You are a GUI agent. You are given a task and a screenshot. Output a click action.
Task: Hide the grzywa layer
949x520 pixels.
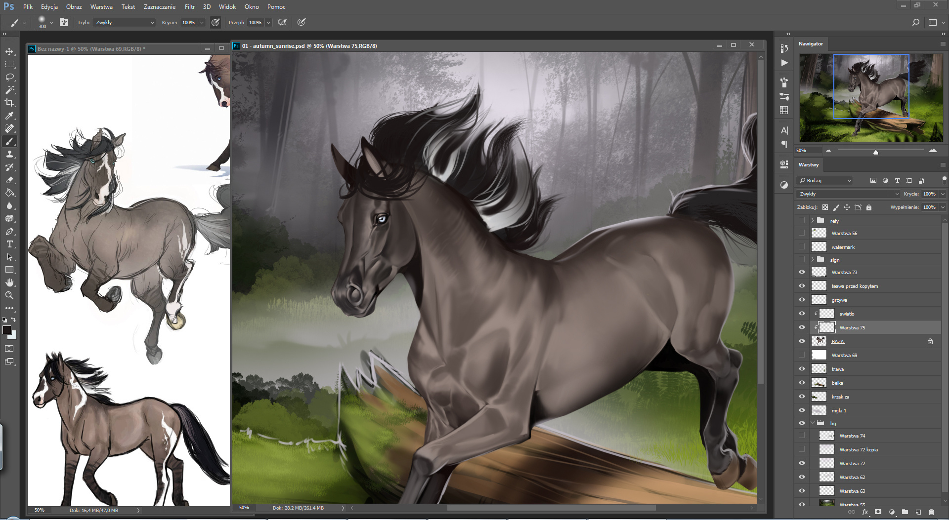pyautogui.click(x=802, y=300)
